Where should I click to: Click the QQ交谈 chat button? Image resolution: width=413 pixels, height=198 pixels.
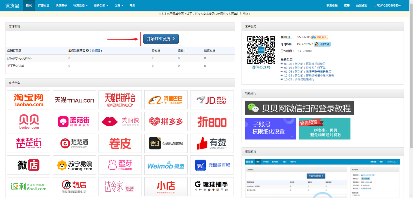click(x=322, y=44)
